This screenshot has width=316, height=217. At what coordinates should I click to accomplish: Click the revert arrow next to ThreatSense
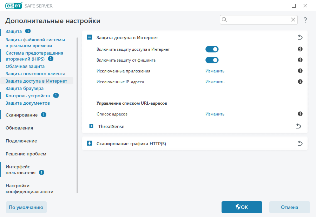click(x=298, y=126)
